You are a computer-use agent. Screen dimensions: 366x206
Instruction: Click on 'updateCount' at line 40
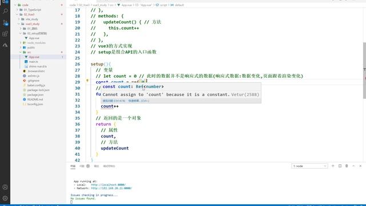click(x=114, y=148)
